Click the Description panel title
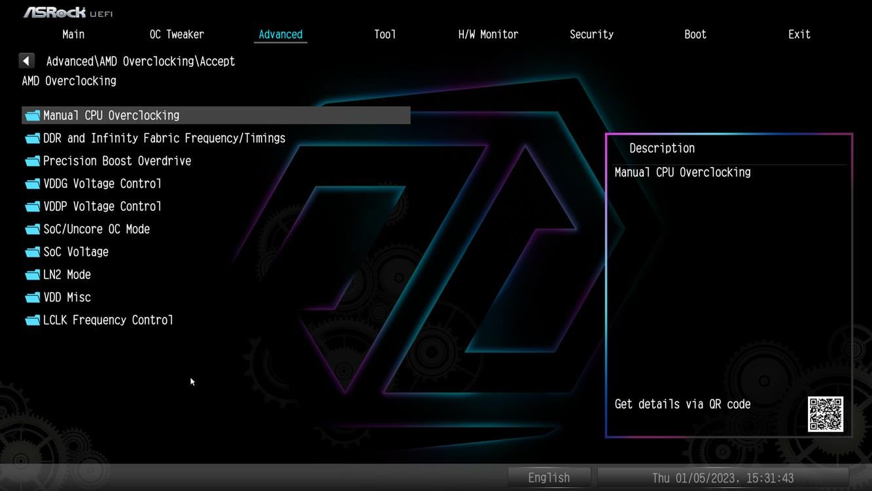 point(662,148)
